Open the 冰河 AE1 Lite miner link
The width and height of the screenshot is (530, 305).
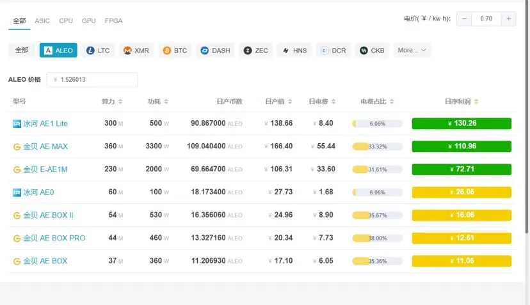pyautogui.click(x=45, y=123)
